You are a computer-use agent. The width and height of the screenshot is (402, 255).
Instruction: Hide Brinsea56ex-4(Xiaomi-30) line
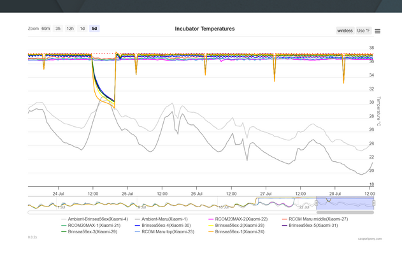coord(166,226)
